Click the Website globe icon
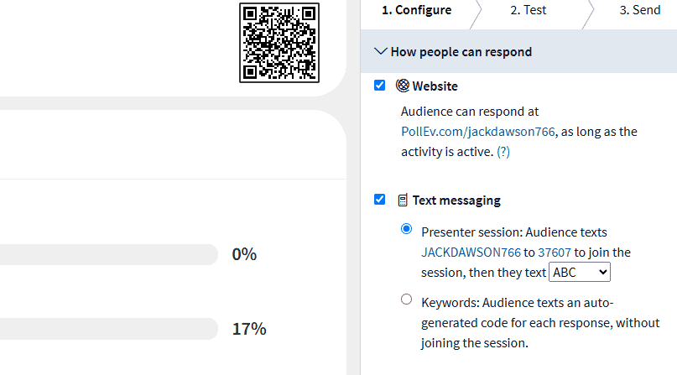Image resolution: width=677 pixels, height=375 pixels. 403,86
